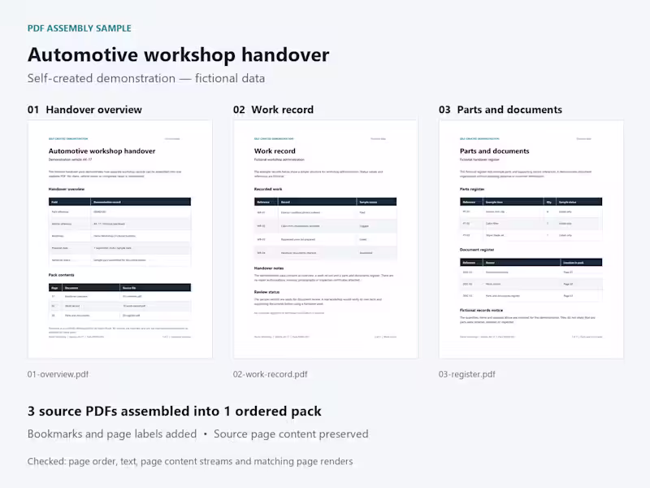Click the 'Self-created demonstration — fictional data' subtitle
The height and width of the screenshot is (488, 650).
pyautogui.click(x=146, y=78)
